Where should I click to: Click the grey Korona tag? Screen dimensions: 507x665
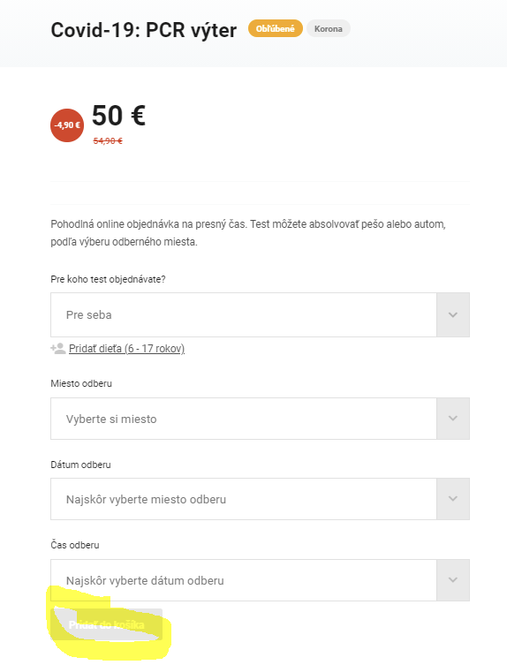329,29
